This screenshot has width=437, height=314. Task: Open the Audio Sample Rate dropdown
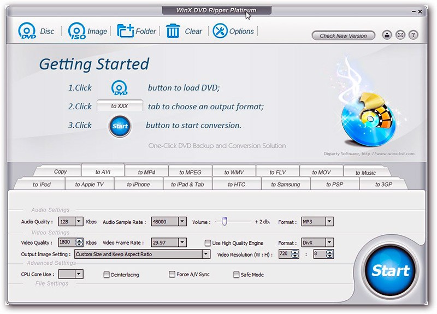click(182, 222)
